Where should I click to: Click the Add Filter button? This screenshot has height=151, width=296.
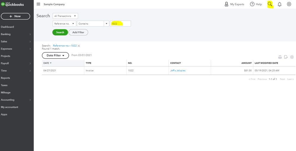(x=78, y=32)
